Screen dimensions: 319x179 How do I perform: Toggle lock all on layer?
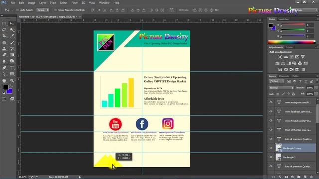point(293,94)
